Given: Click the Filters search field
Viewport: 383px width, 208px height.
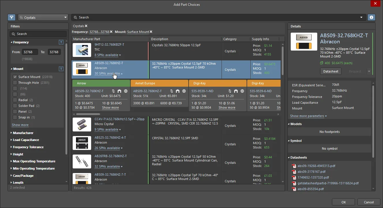Looking at the screenshot, I should [x=38, y=34].
